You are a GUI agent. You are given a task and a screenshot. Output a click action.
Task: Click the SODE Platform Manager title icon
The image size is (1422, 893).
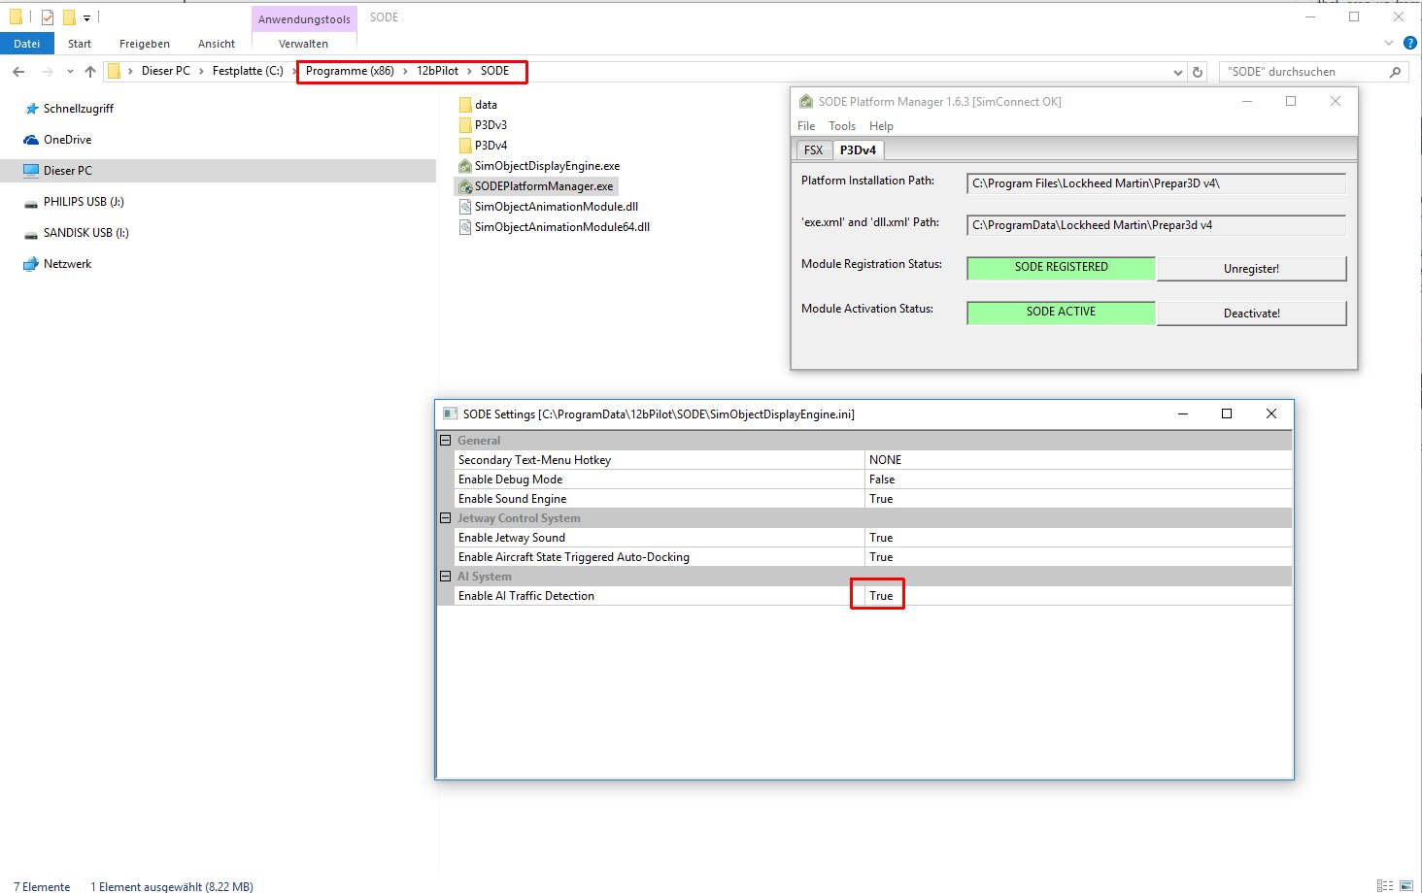[x=806, y=102]
